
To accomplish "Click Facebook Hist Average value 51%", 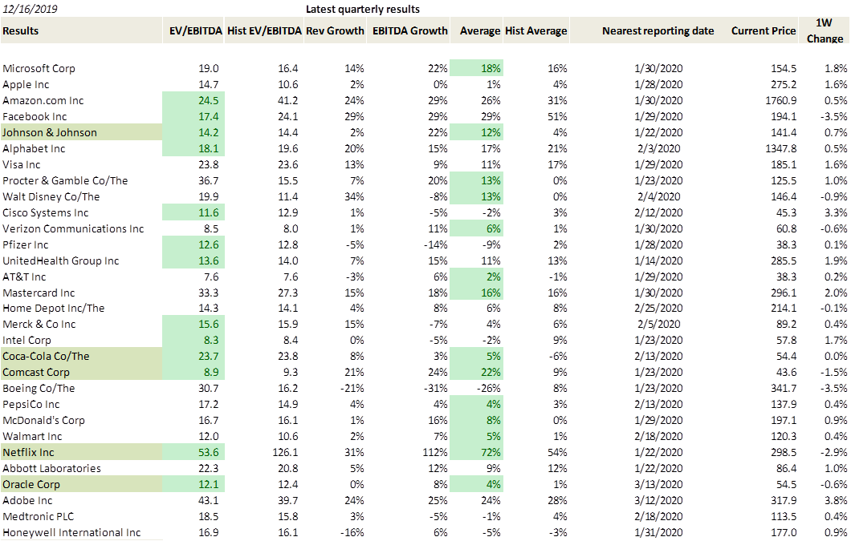I will pyautogui.click(x=557, y=116).
